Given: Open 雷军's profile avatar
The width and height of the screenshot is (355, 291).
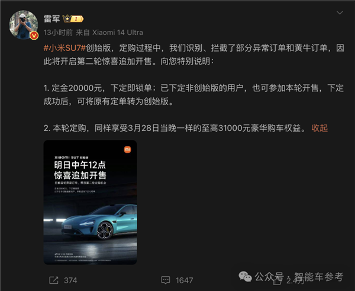Looking at the screenshot, I should click(x=24, y=25).
